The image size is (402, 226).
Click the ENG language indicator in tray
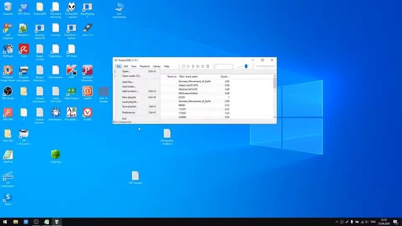pyautogui.click(x=373, y=222)
